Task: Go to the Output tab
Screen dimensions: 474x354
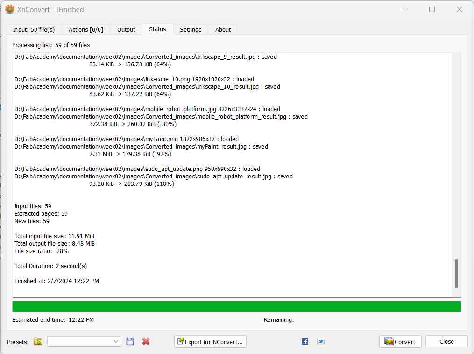Action: tap(126, 29)
